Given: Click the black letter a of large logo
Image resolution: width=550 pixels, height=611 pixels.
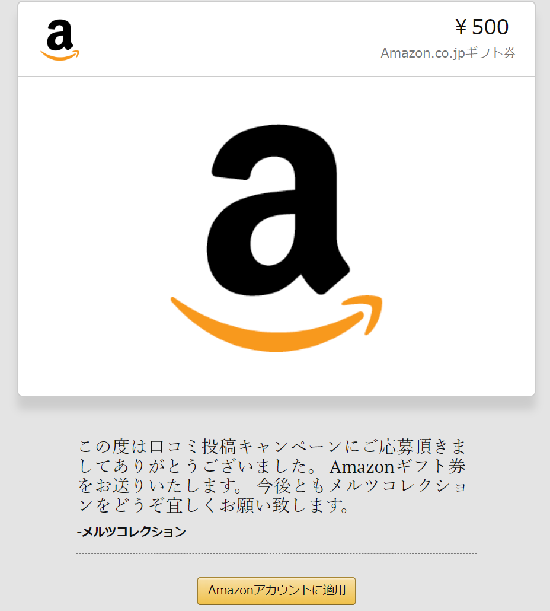Looking at the screenshot, I should tap(277, 209).
